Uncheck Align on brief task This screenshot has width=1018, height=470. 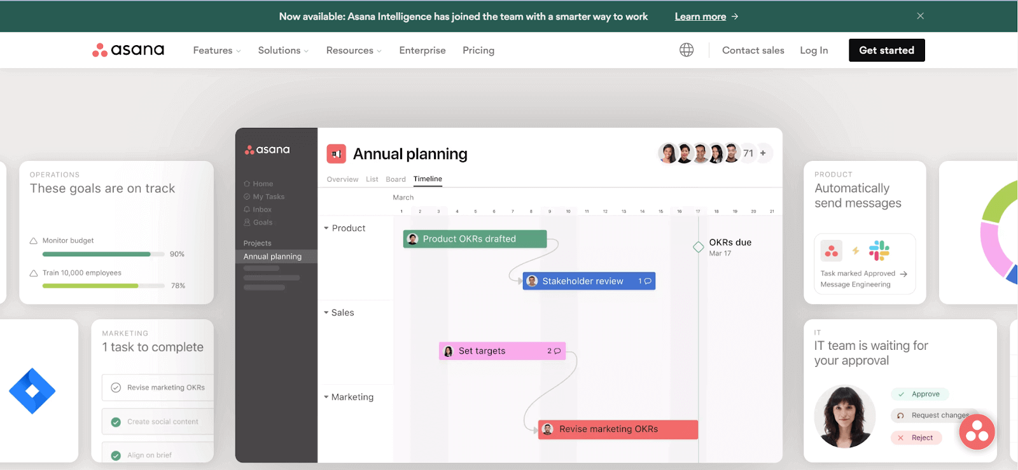(x=116, y=456)
